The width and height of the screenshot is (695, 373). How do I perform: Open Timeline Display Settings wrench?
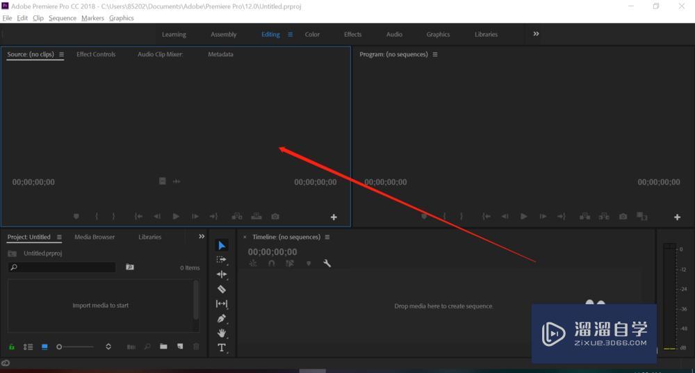tap(327, 263)
